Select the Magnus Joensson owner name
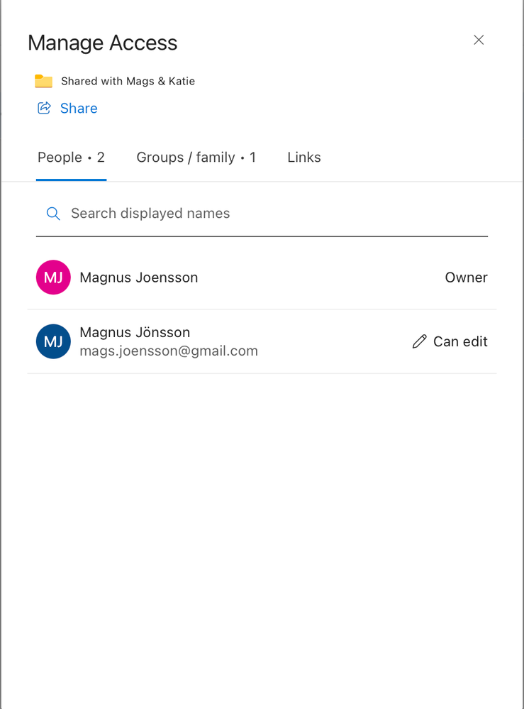The height and width of the screenshot is (709, 524). [139, 277]
